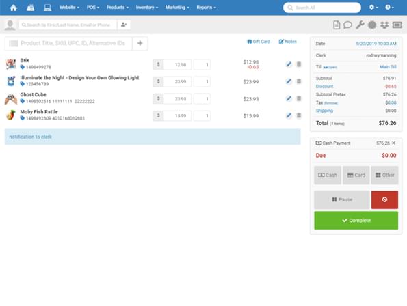The image size is (407, 306).
Task: Click the pencil icon for Moby Fish Rattle
Action: click(289, 115)
